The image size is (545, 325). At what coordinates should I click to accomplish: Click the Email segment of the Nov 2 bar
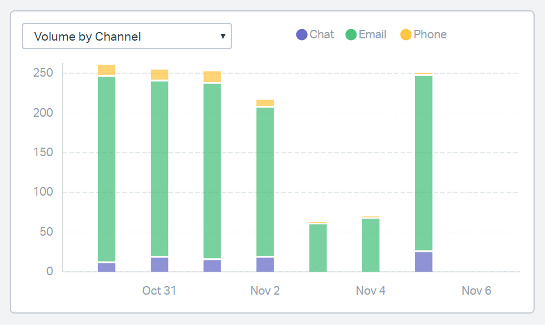click(265, 181)
